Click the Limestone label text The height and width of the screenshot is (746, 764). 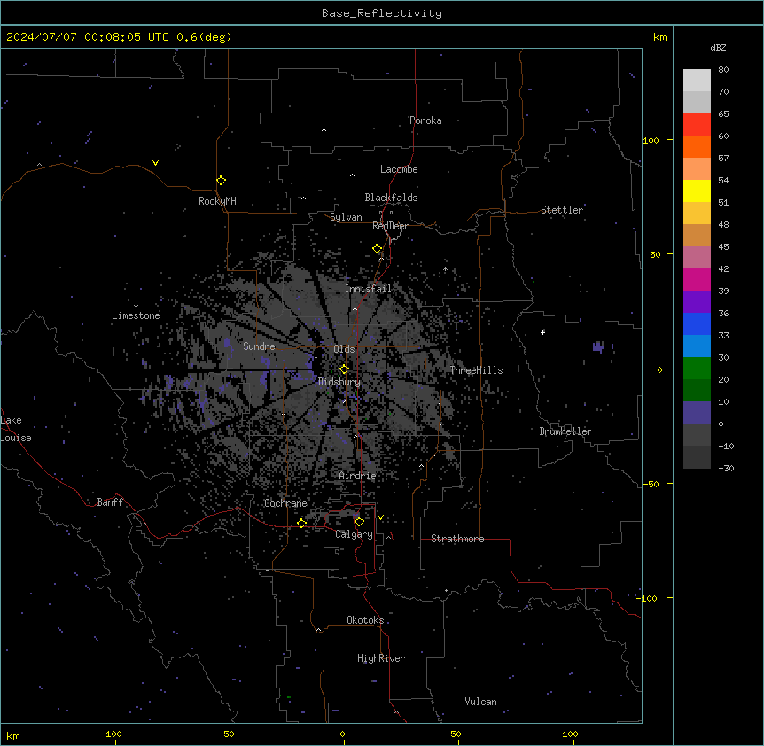coord(136,315)
